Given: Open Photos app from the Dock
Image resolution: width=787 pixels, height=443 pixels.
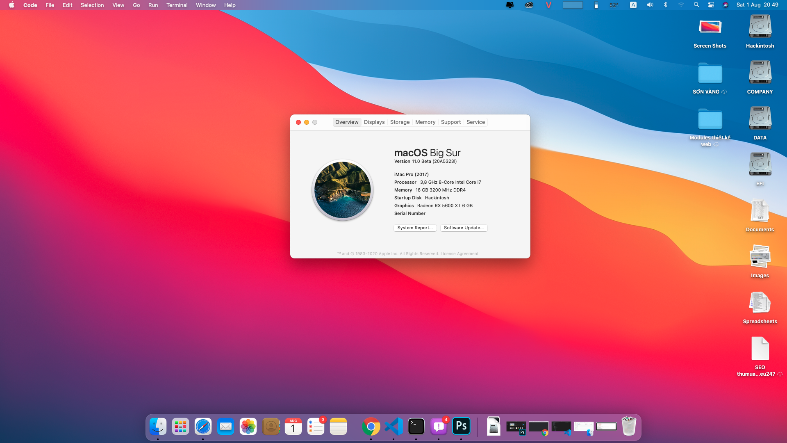Looking at the screenshot, I should tap(248, 427).
